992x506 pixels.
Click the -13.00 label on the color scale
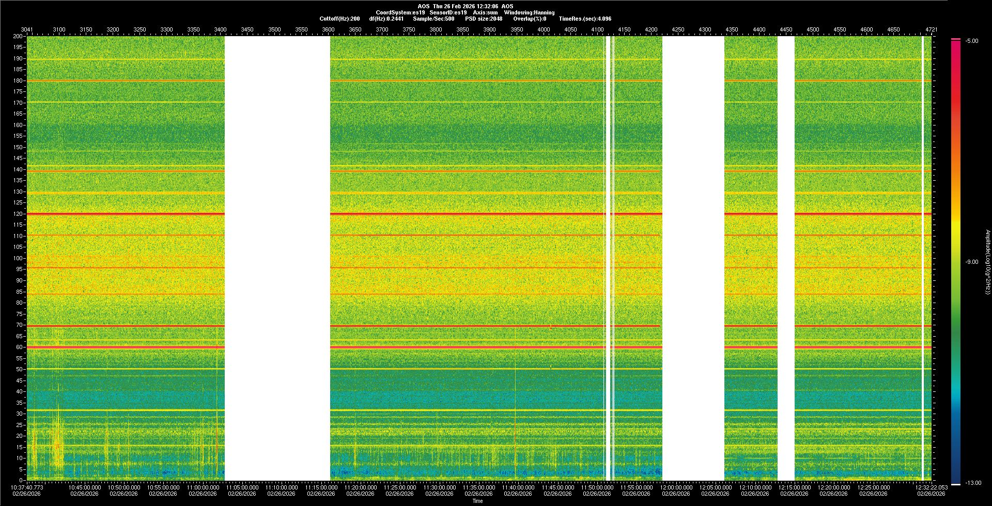972,483
